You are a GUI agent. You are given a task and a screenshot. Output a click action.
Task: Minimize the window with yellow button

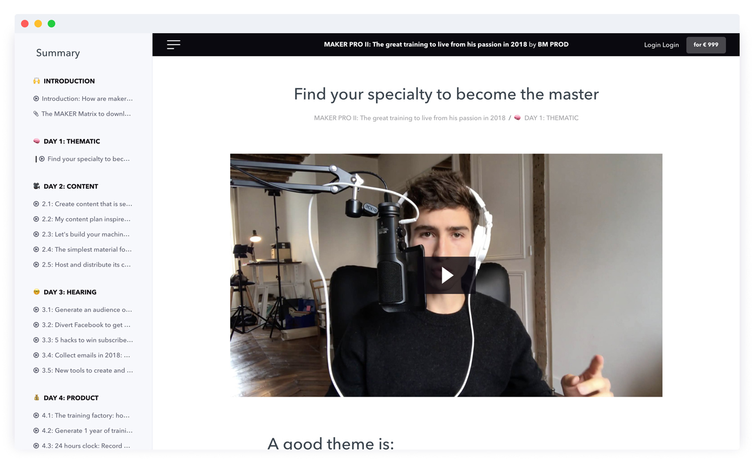point(38,24)
